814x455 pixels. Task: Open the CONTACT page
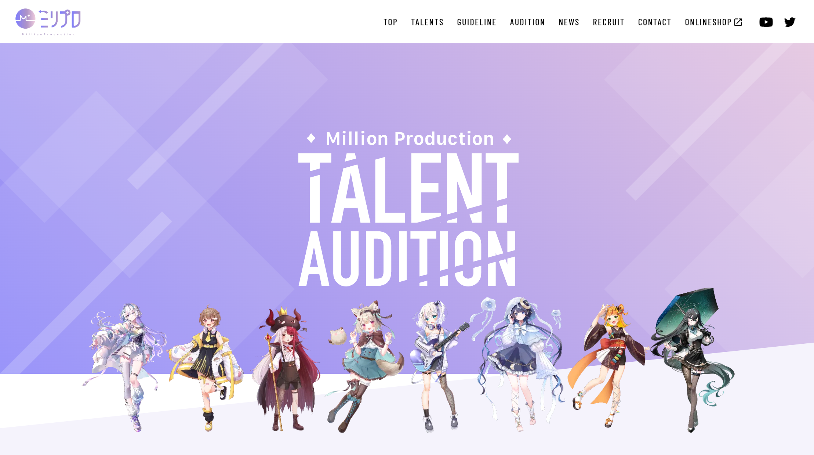tap(654, 22)
